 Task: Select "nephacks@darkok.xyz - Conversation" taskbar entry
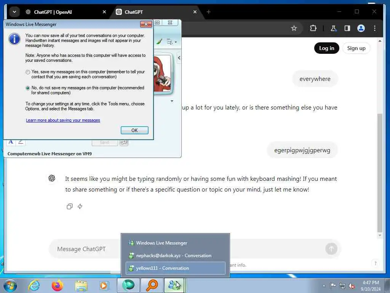(176, 256)
